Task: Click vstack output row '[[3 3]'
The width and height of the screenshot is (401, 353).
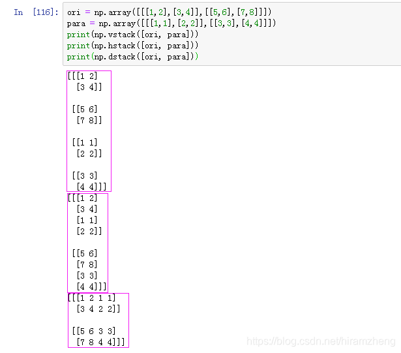Action: (x=85, y=176)
